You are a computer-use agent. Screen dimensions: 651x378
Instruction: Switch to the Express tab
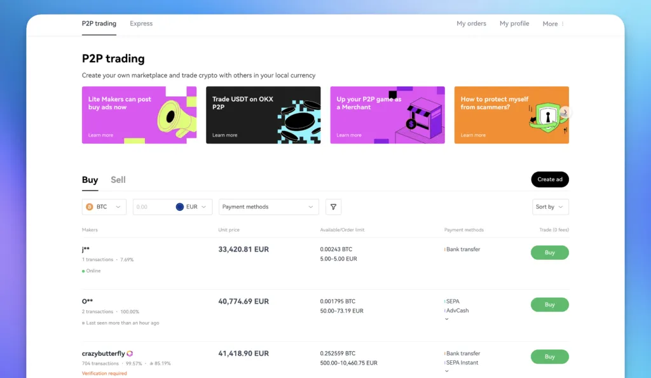[141, 24]
